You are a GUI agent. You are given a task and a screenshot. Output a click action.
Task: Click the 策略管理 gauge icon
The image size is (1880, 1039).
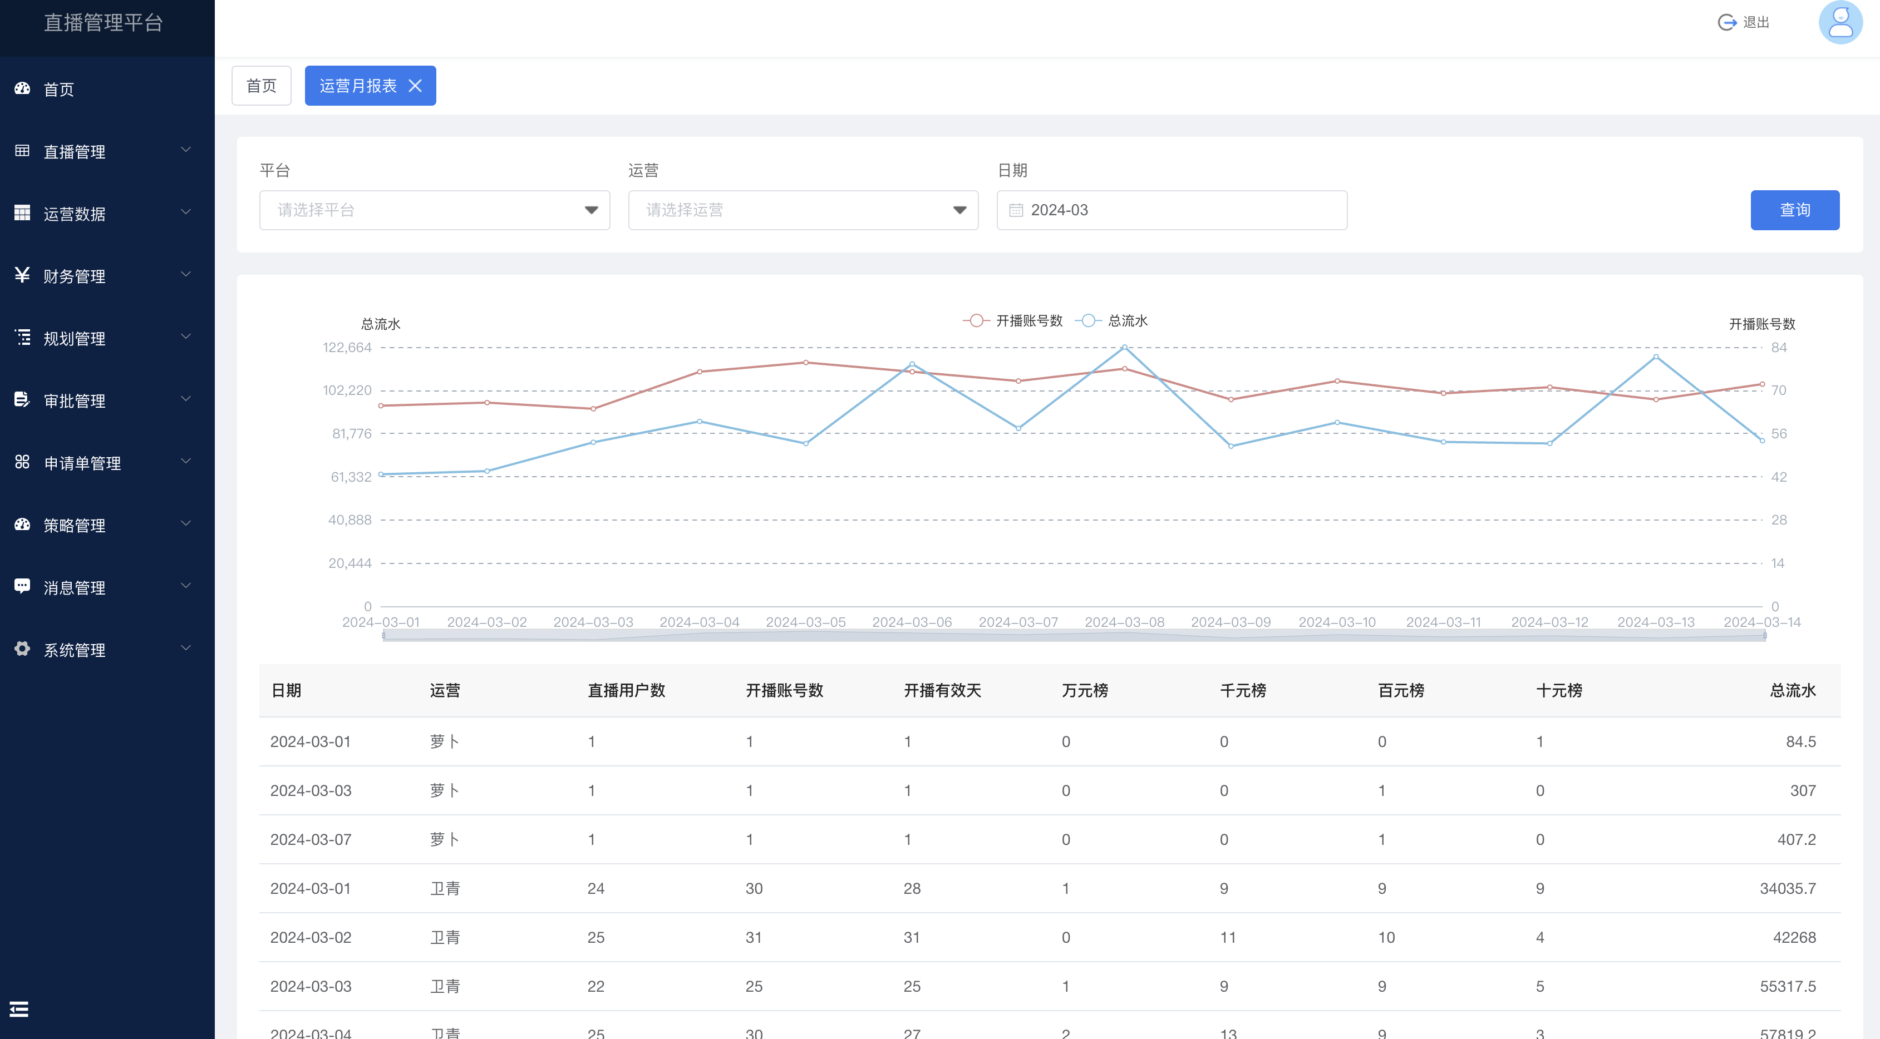pyautogui.click(x=22, y=525)
